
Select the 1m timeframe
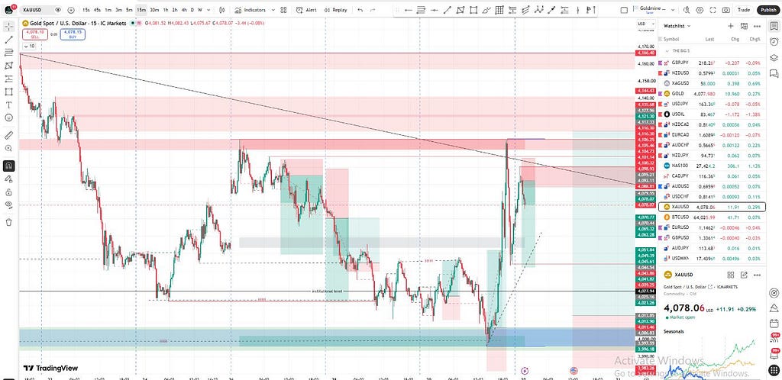click(x=108, y=10)
